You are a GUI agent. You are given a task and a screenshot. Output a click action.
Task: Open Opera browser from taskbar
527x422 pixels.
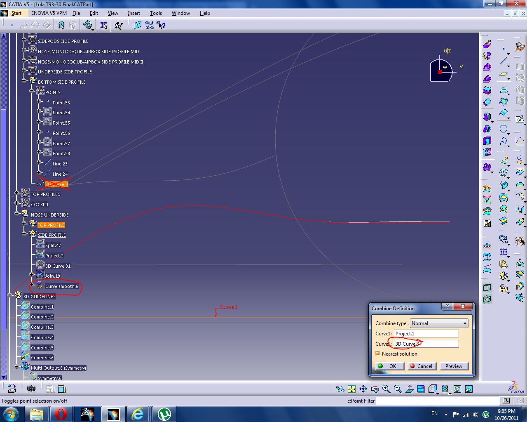click(x=61, y=414)
